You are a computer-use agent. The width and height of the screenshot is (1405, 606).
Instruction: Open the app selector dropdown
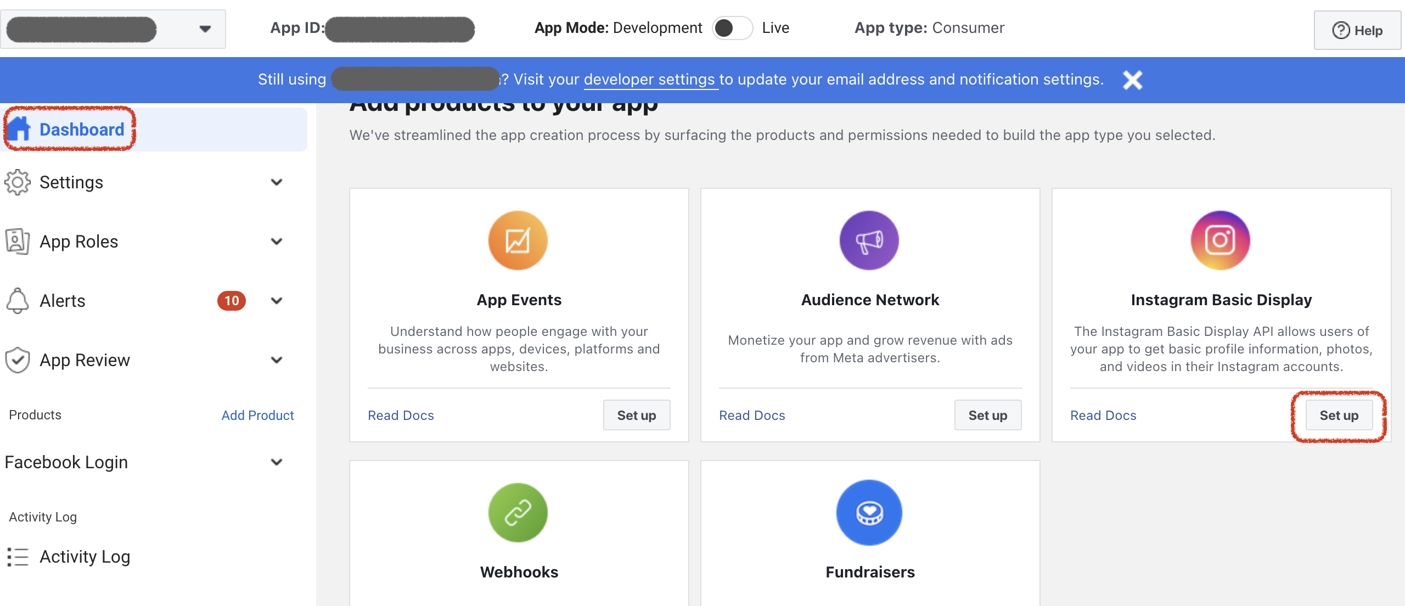tap(113, 29)
